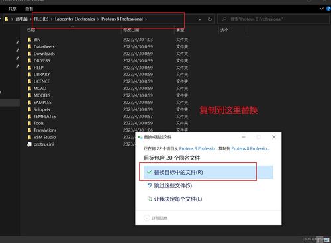Sort files by 名称 column header
The height and width of the screenshot is (243, 331).
[31, 30]
